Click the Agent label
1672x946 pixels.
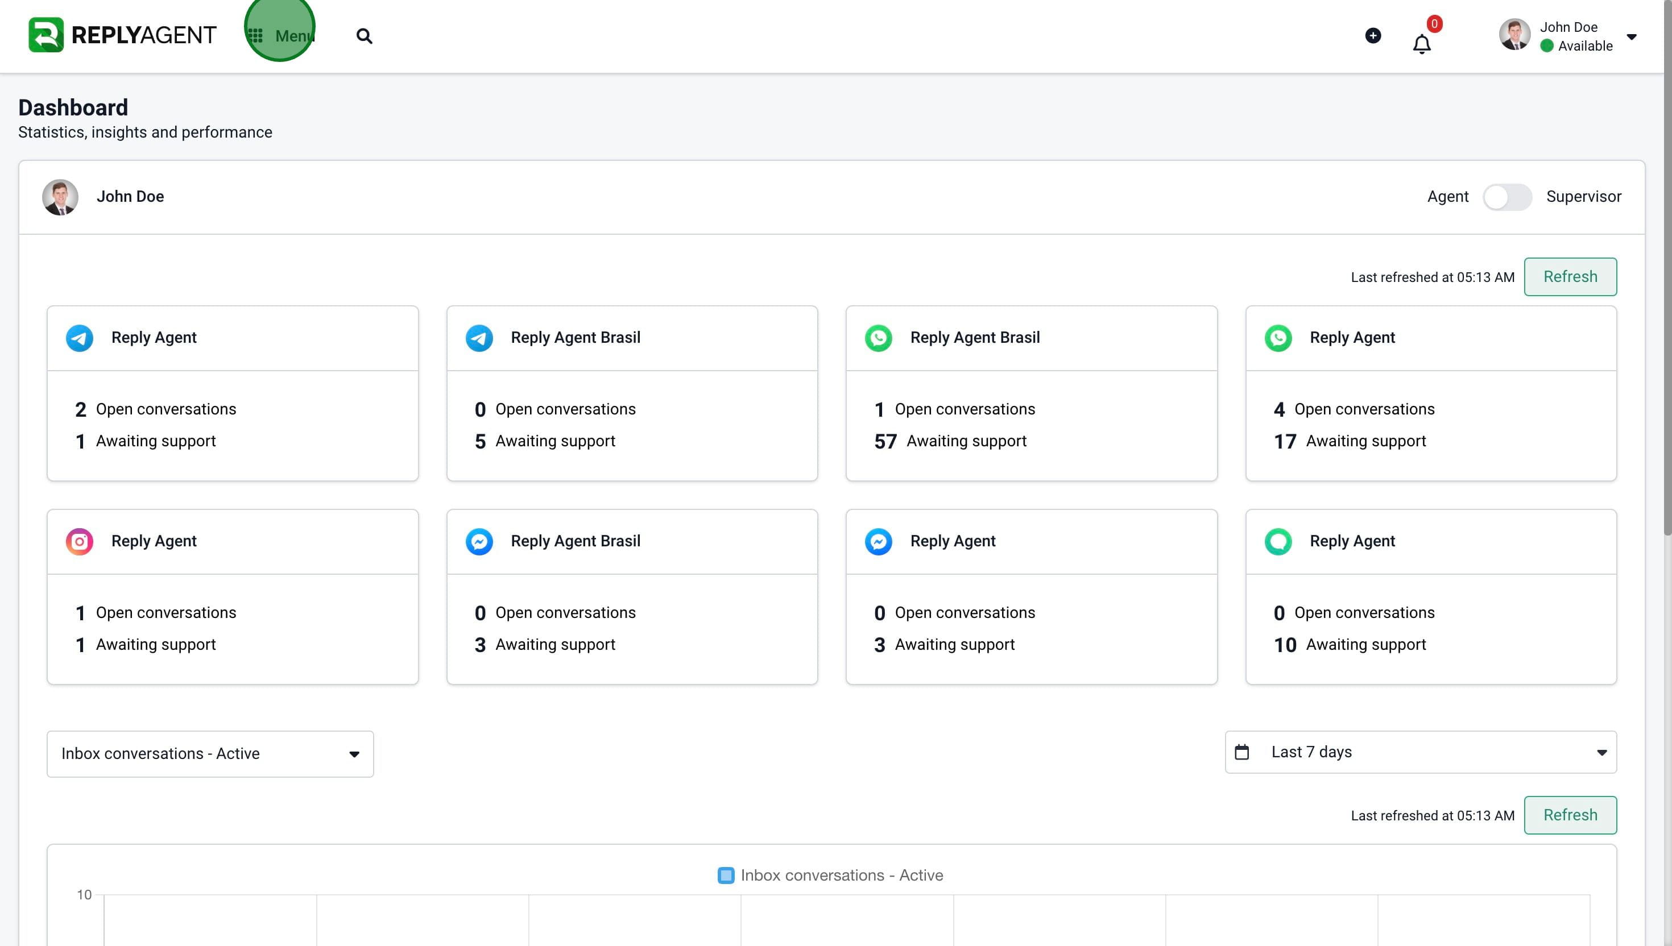1447,197
